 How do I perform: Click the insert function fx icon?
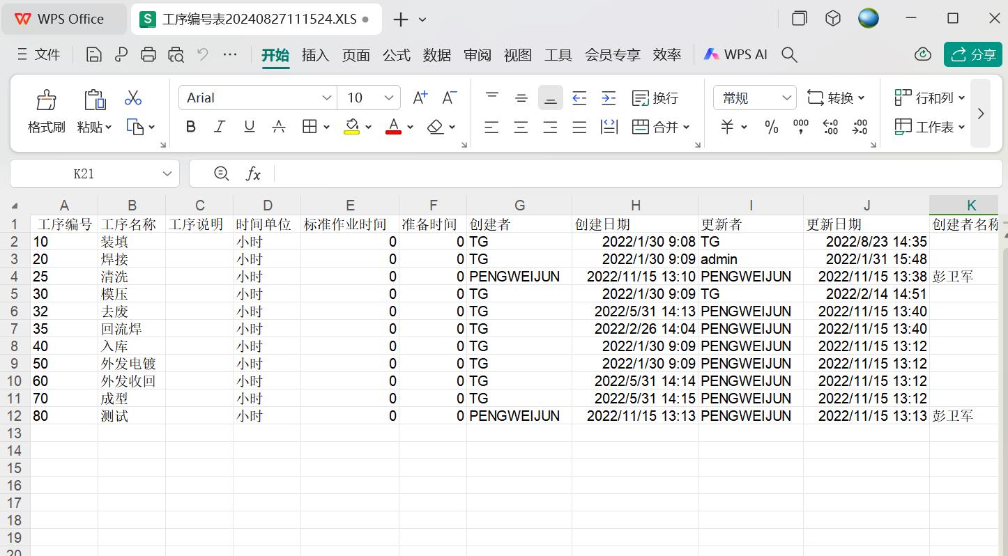click(x=253, y=173)
